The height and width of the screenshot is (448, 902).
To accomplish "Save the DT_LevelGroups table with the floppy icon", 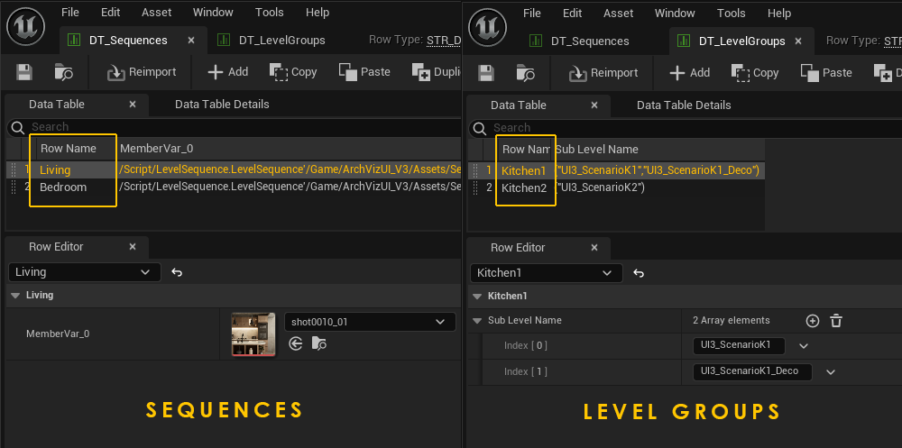I will click(486, 72).
